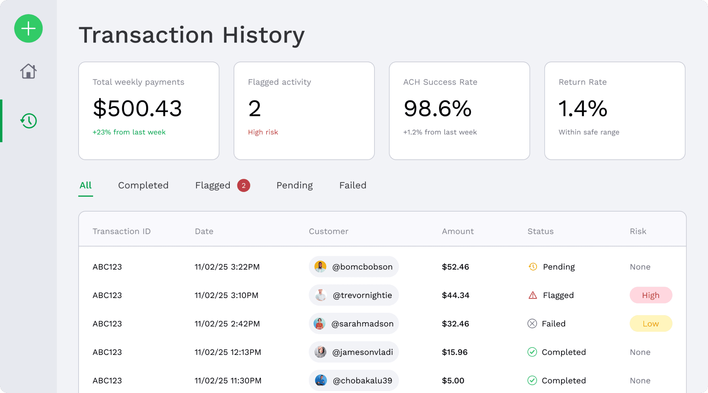Click the green check for $15.96 transaction

532,352
